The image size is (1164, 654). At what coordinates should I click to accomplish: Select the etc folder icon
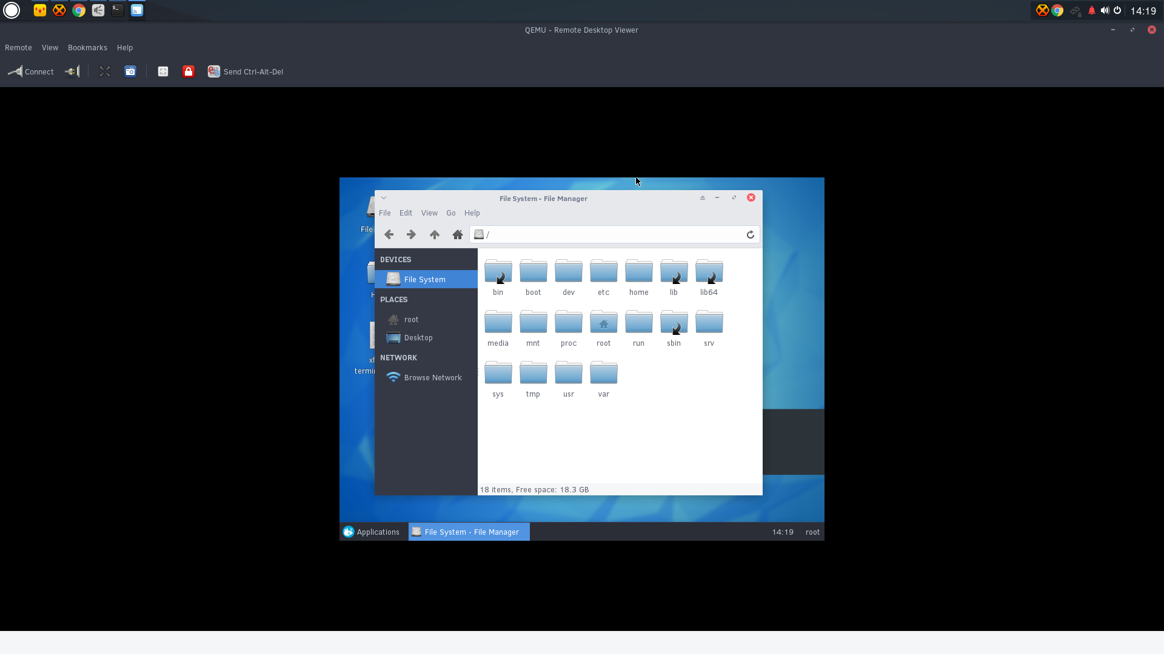tap(604, 271)
